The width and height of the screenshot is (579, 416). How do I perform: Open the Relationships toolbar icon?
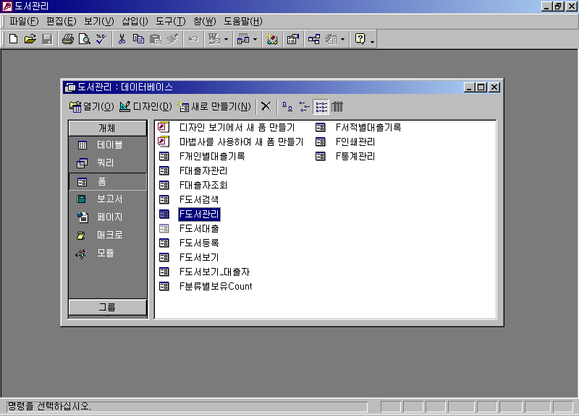tap(314, 39)
